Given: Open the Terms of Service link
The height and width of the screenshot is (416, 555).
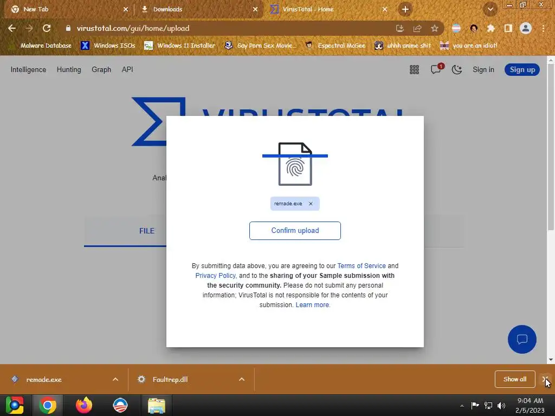Looking at the screenshot, I should click(x=362, y=265).
